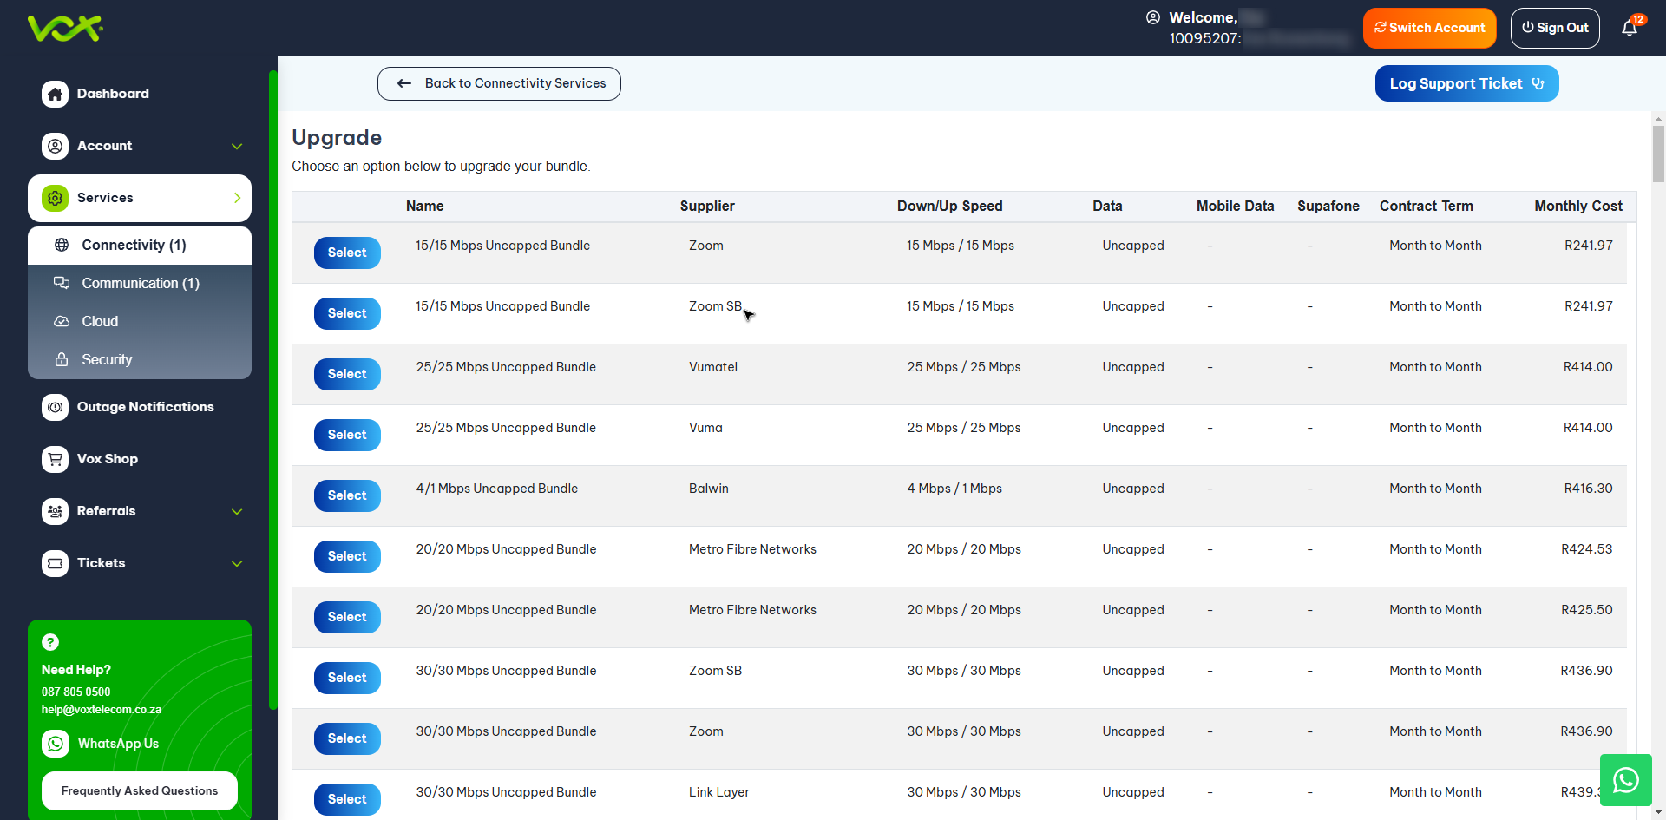Viewport: 1666px width, 820px height.
Task: Open Communication (1) submenu item
Action: tap(140, 284)
